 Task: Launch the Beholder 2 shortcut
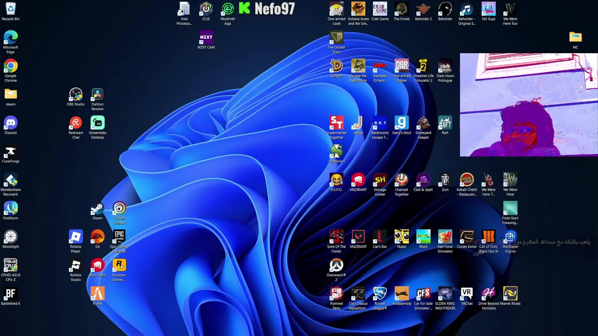[x=423, y=12]
